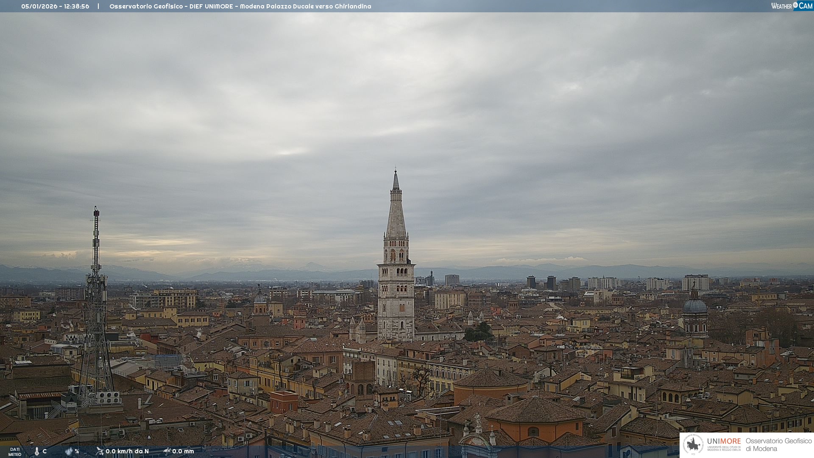Click the rain umbrella precipitation icon
This screenshot has height=458, width=814.
[167, 451]
